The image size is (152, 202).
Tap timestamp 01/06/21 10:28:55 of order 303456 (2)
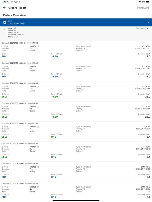tap(143, 109)
